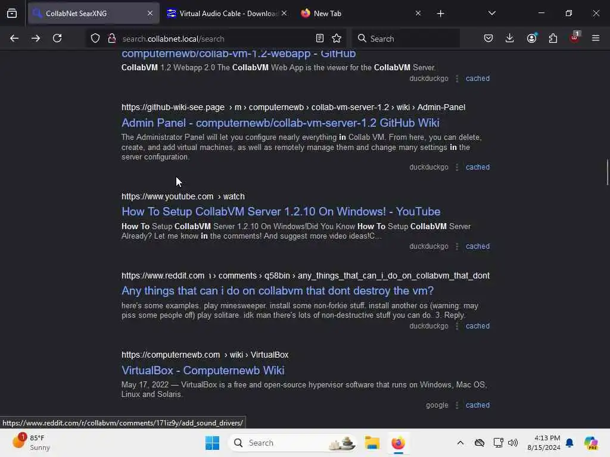Click the https://computernewb.com wiki URL

click(x=205, y=355)
